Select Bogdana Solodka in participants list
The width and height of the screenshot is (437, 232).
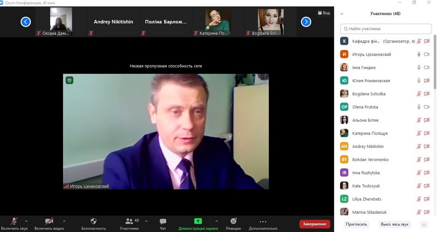[369, 94]
